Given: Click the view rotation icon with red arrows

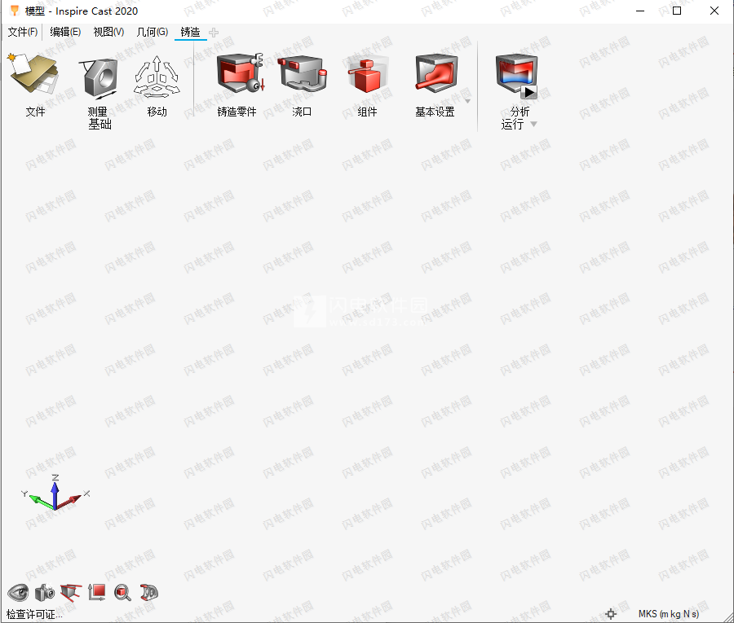Looking at the screenshot, I should (x=71, y=593).
